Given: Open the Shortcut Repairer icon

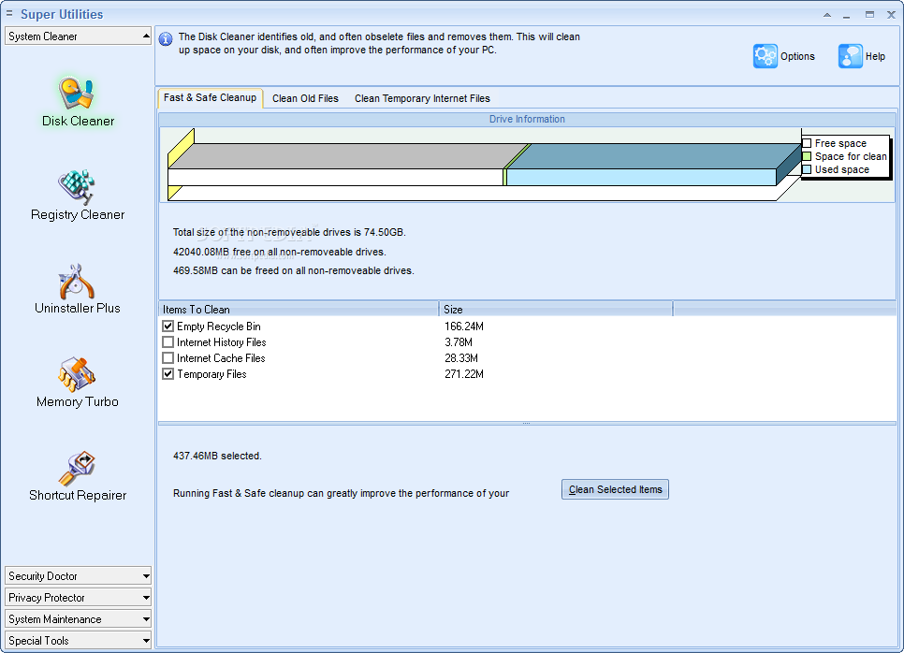Looking at the screenshot, I should click(77, 469).
